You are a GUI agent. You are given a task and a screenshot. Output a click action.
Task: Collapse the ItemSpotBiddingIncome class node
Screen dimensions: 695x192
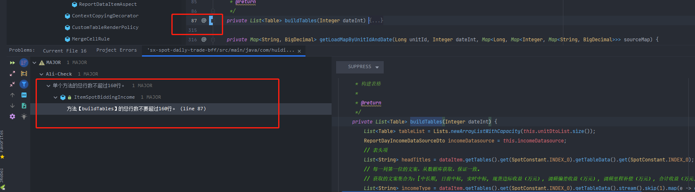tap(55, 97)
